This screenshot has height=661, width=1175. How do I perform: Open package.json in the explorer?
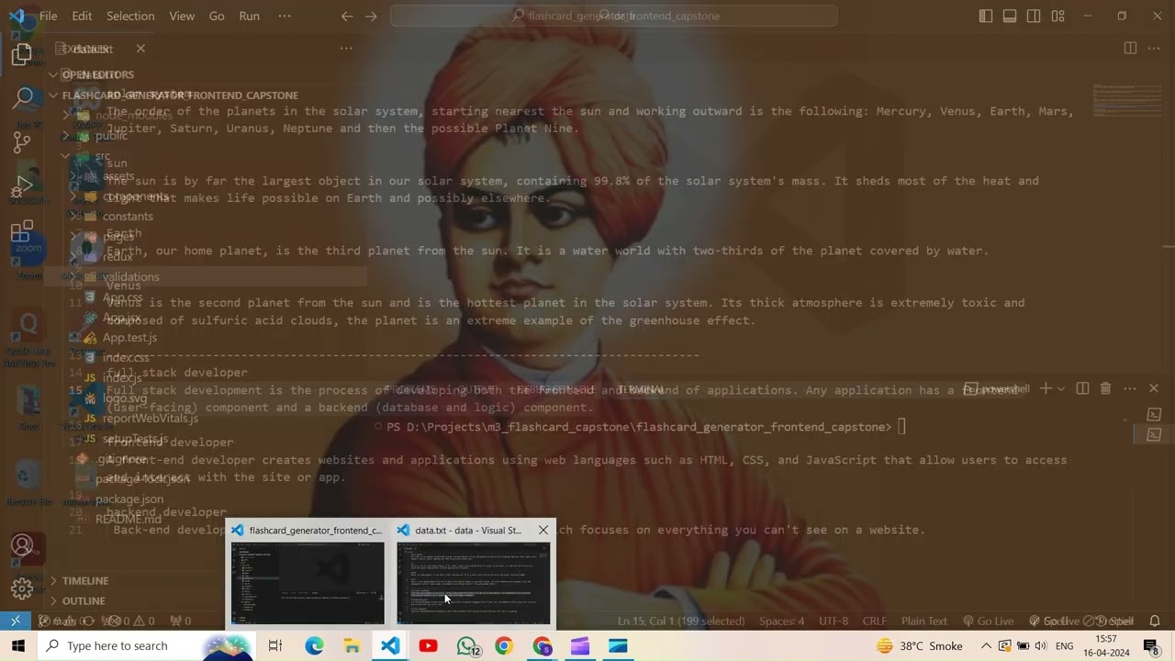pyautogui.click(x=129, y=499)
